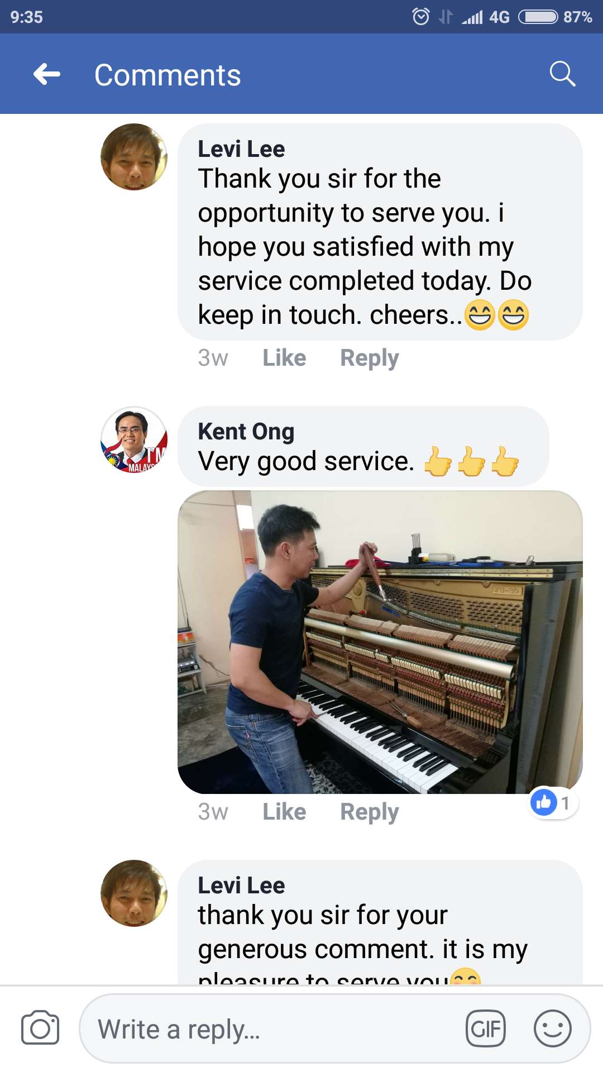Tap Levi Lee's name on first comment

click(241, 149)
